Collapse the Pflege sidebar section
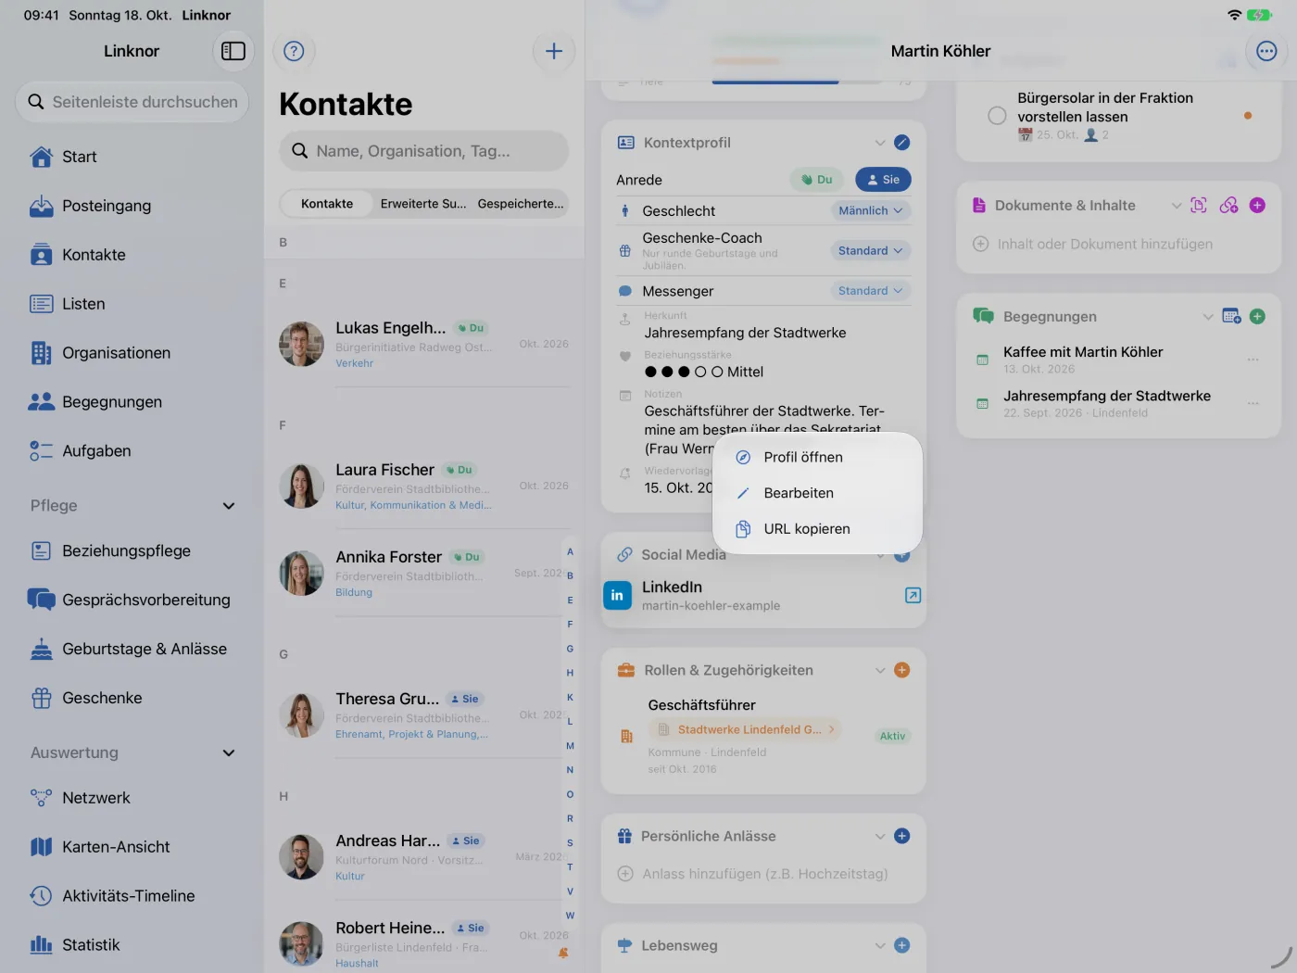The height and width of the screenshot is (973, 1297). pos(229,506)
